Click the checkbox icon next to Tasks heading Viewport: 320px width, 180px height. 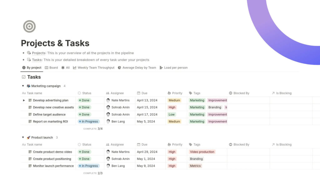pos(23,77)
